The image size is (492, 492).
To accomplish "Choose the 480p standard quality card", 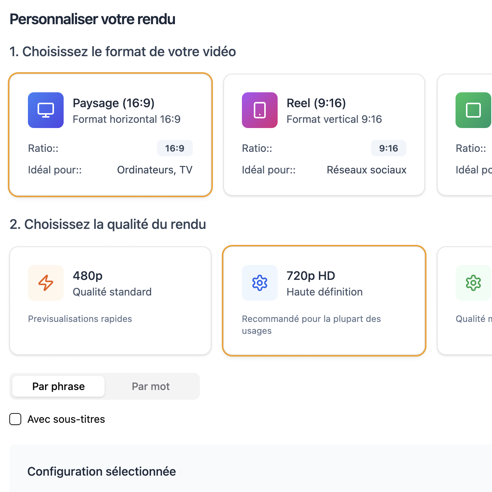I will [110, 301].
